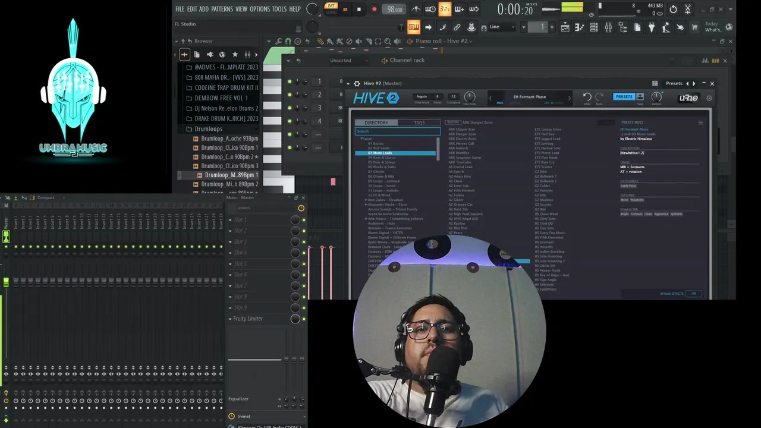Click the Hive Redo arrow
761x428 pixels.
click(599, 97)
